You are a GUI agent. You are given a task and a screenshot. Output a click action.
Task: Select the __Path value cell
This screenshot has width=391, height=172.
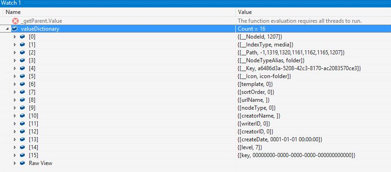291,53
